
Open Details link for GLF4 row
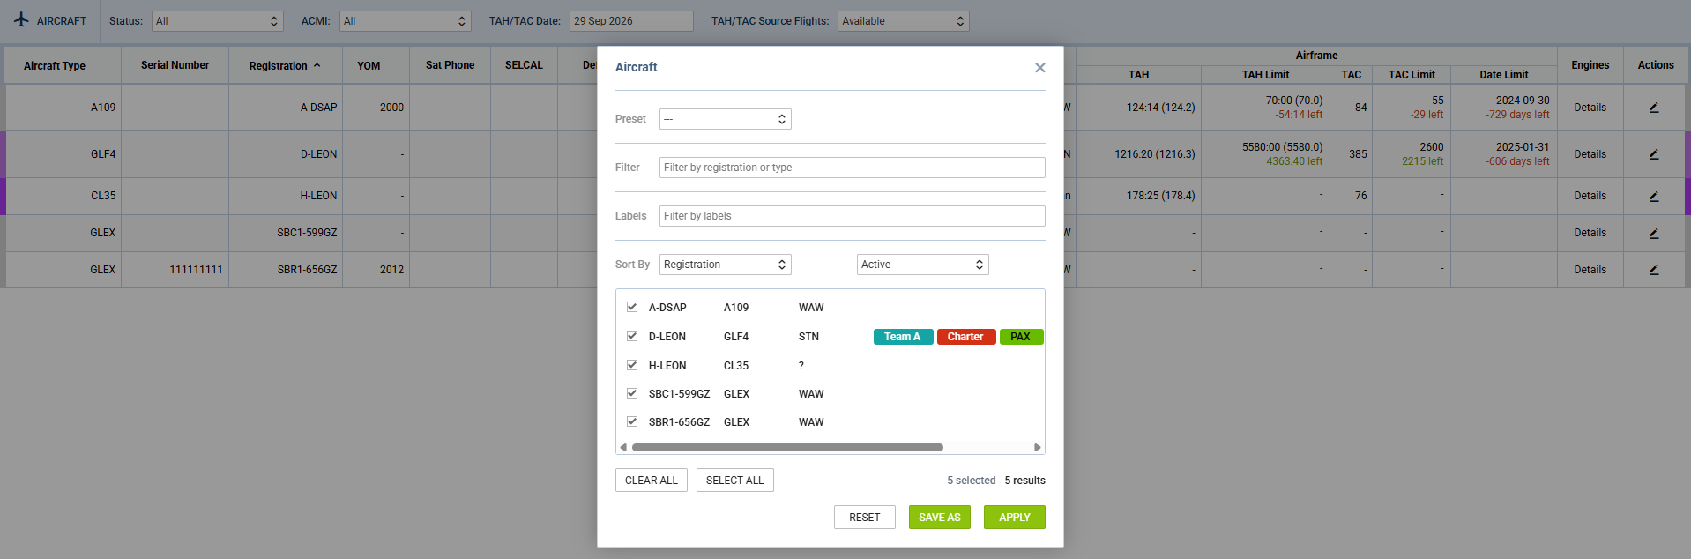point(1590,154)
